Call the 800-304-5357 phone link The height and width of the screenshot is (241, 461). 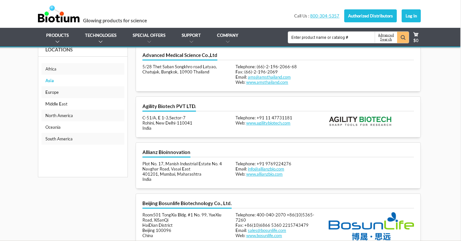[325, 16]
